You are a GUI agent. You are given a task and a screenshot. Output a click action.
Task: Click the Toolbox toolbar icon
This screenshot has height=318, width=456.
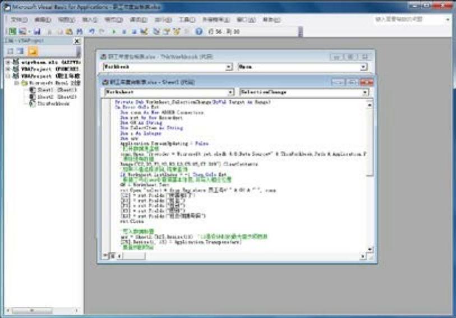click(186, 31)
